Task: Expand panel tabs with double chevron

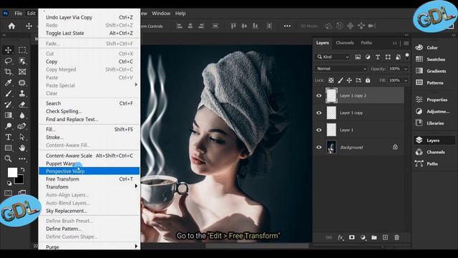Action: pyautogui.click(x=394, y=43)
